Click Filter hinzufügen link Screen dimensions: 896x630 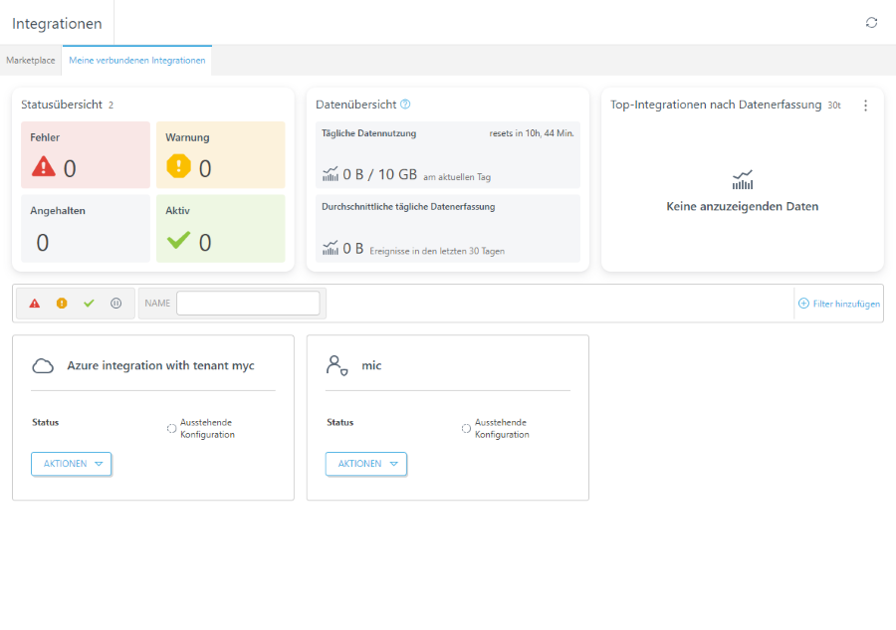pos(839,304)
